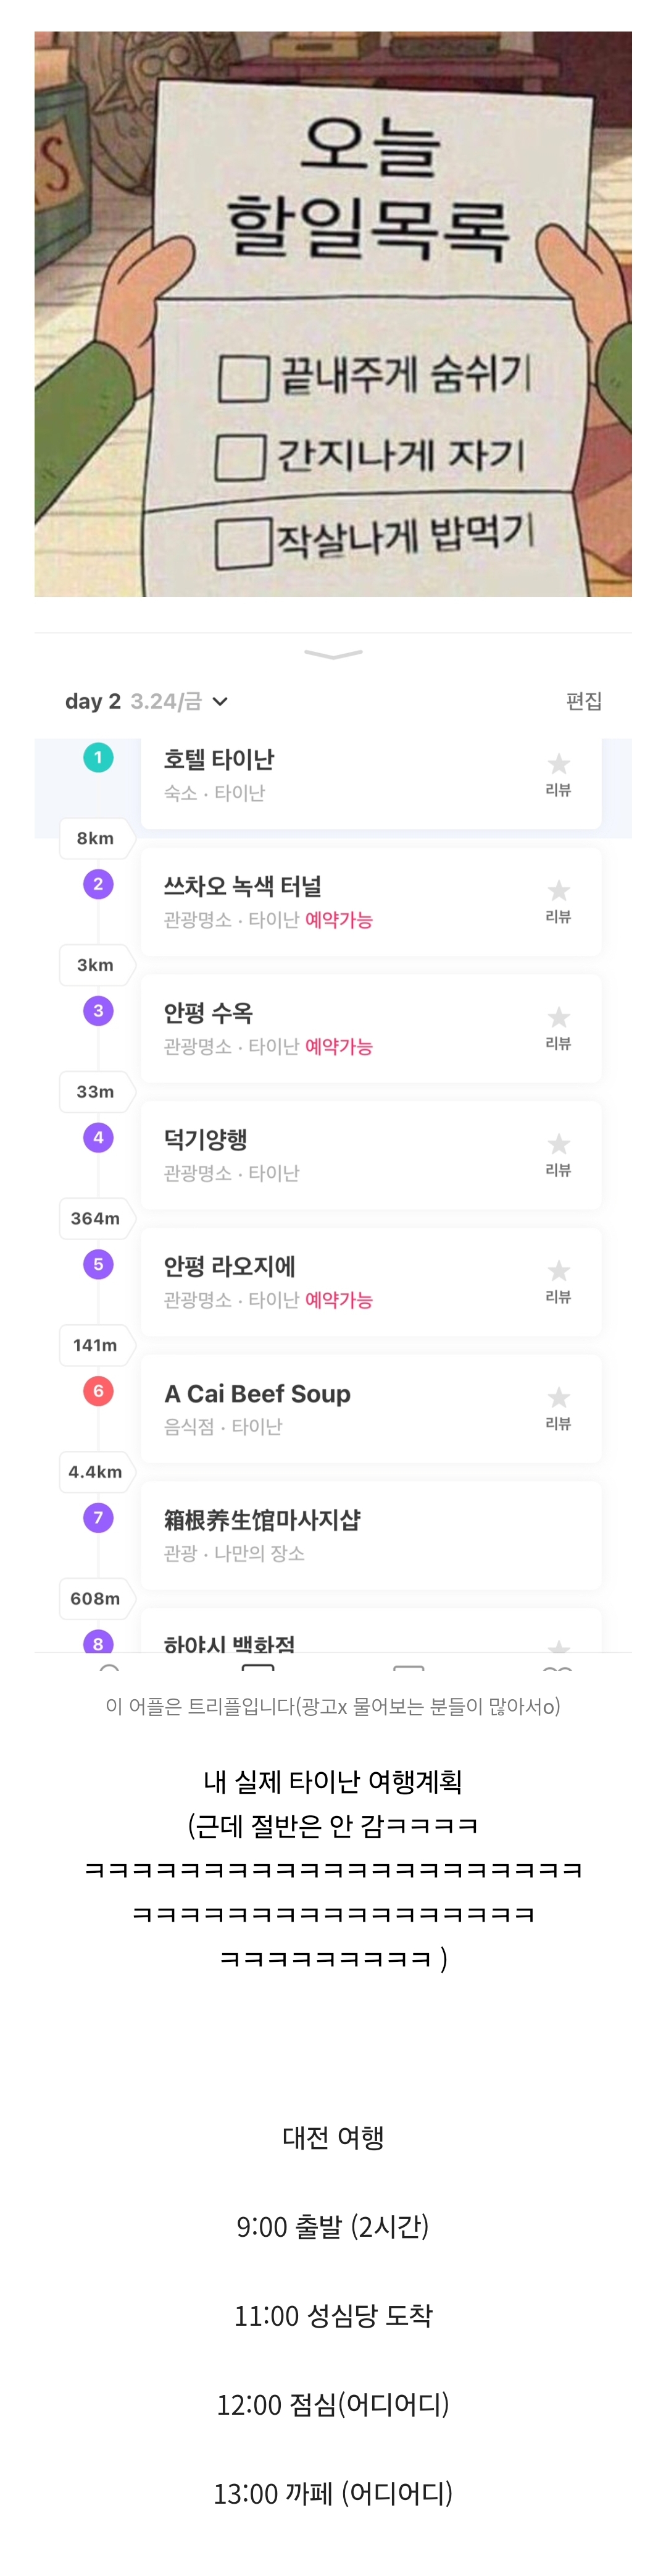Viewport: 666px width, 2576px height.
Task: Tap the 4.4km distance tag
Action: tap(95, 1472)
